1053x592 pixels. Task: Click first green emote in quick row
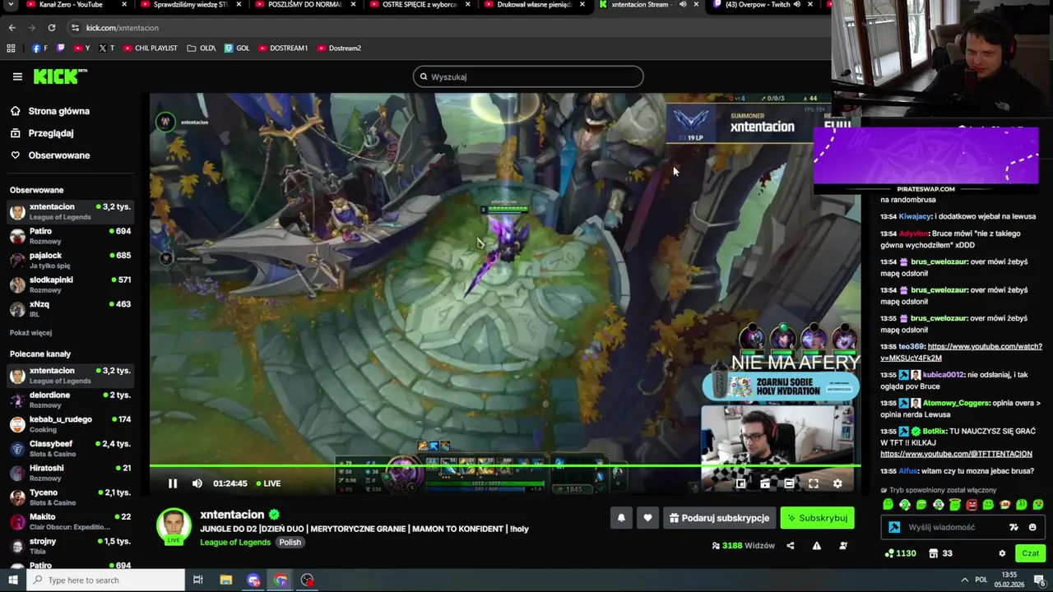coord(888,505)
